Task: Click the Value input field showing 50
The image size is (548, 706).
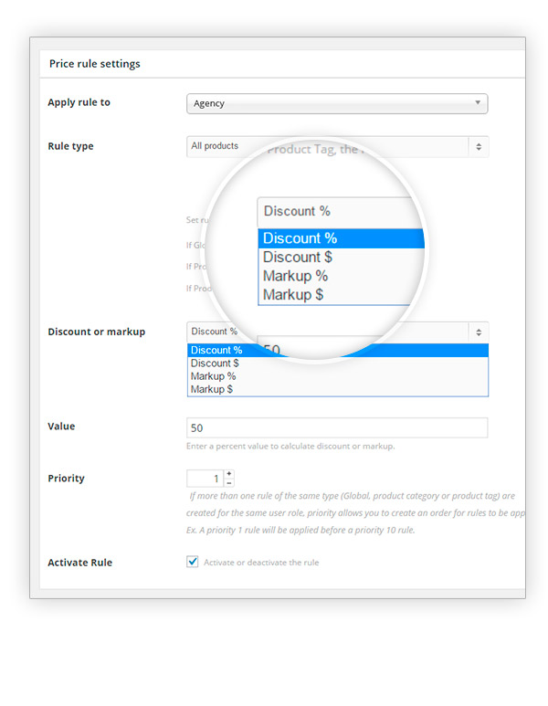Action: pyautogui.click(x=336, y=427)
